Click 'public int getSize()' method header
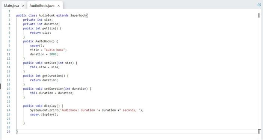Viewport: 263px width, 140px height. pyautogui.click(x=42, y=29)
